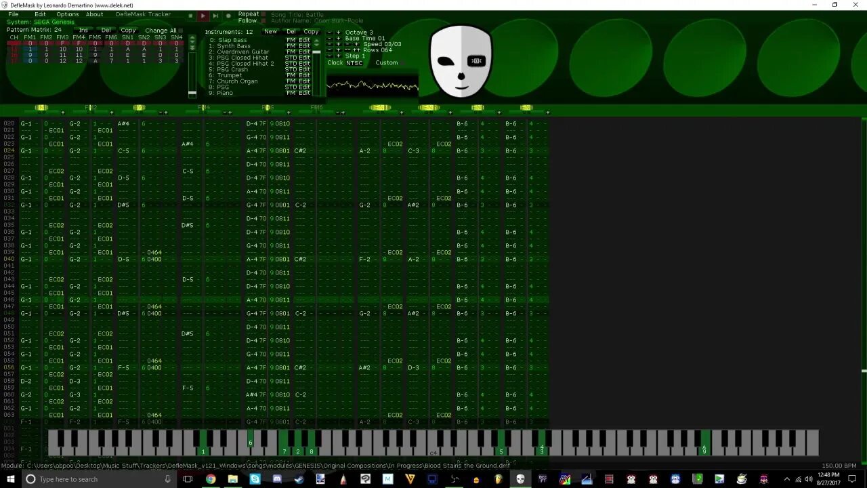
Task: Toggle the Change All checkbox
Action: 180,30
